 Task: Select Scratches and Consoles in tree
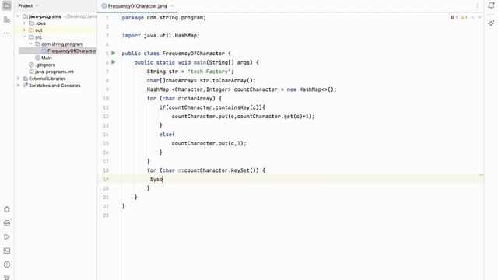[x=54, y=86]
